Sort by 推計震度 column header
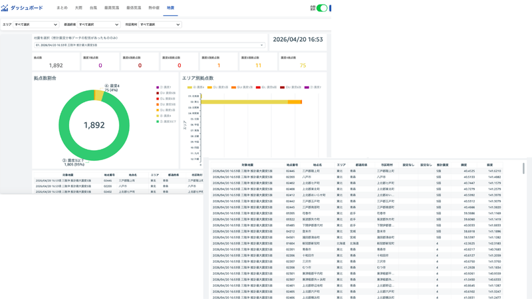 pyautogui.click(x=442, y=165)
